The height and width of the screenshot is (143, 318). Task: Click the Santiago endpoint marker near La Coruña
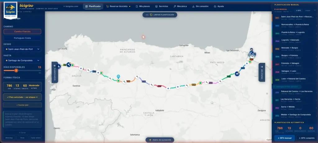tap(59, 66)
